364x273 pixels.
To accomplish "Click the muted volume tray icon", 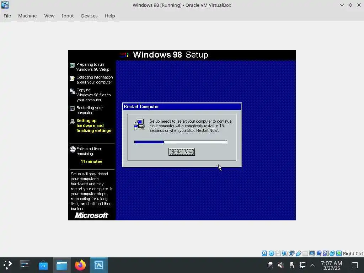I will pyautogui.click(x=281, y=265).
